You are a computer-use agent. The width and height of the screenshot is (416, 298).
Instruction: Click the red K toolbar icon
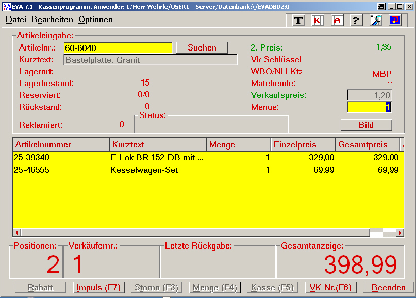pos(318,20)
